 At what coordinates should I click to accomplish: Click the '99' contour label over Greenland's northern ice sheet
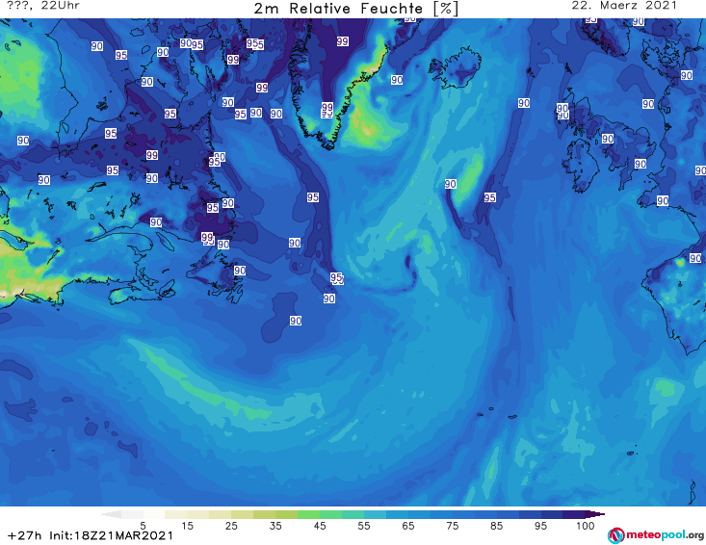pos(342,41)
